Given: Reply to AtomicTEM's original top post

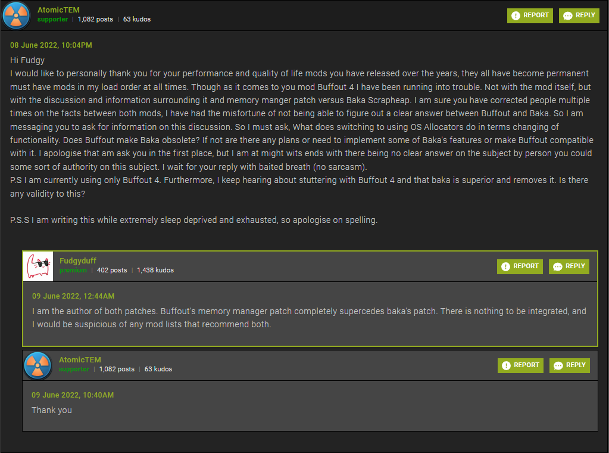Looking at the screenshot, I should coord(579,15).
